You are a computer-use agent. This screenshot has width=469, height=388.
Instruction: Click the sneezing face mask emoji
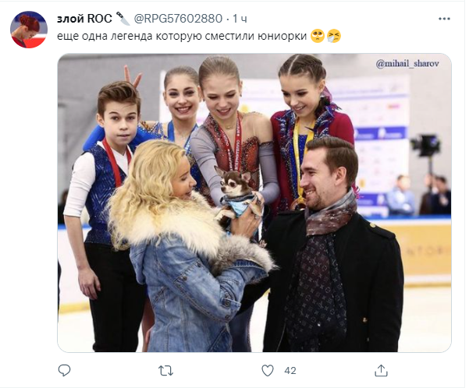click(x=334, y=36)
